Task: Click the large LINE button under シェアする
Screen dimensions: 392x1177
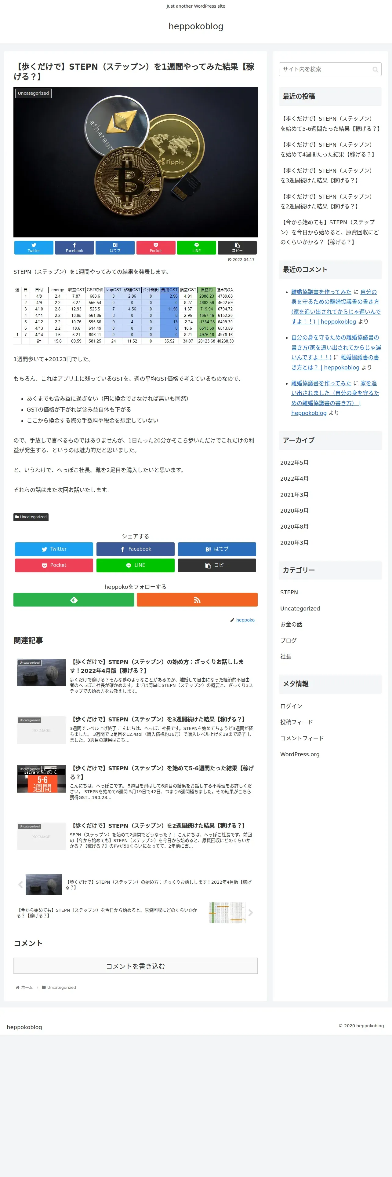Action: [136, 565]
